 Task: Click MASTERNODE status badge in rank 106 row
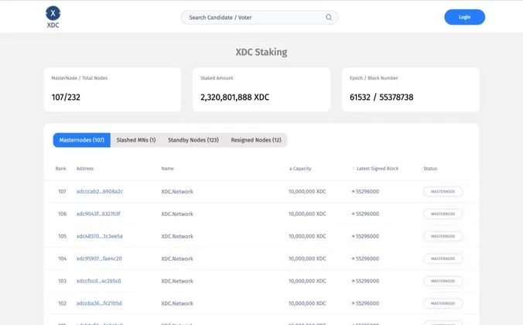point(443,214)
